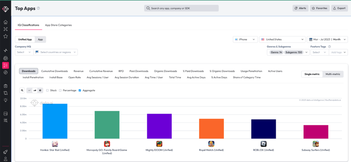351x162 pixels.
Task: Open the data flow connections sidebar icon
Action: [5, 93]
